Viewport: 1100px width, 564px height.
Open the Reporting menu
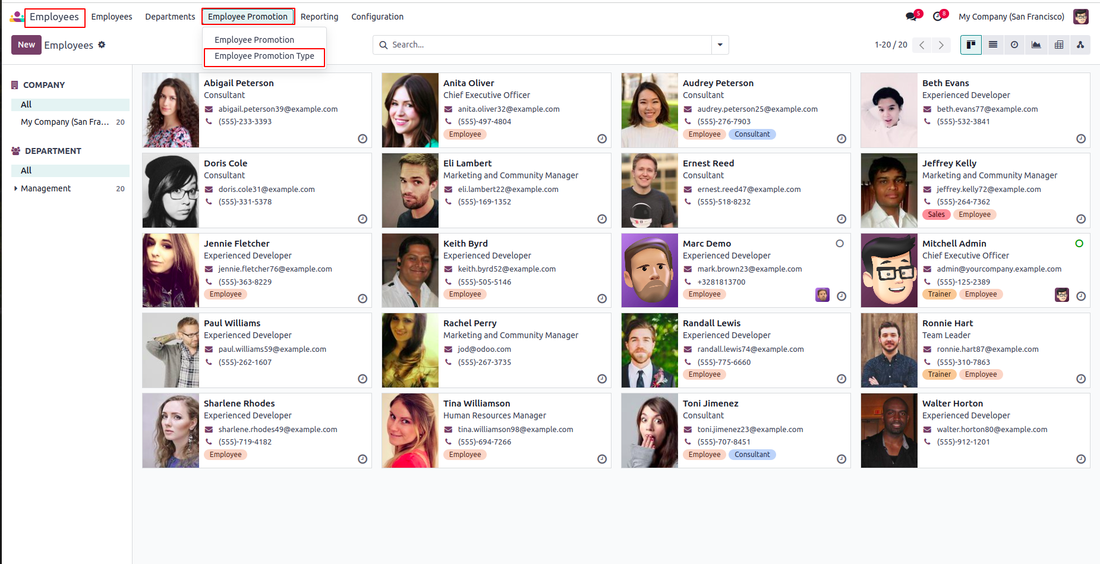[319, 17]
